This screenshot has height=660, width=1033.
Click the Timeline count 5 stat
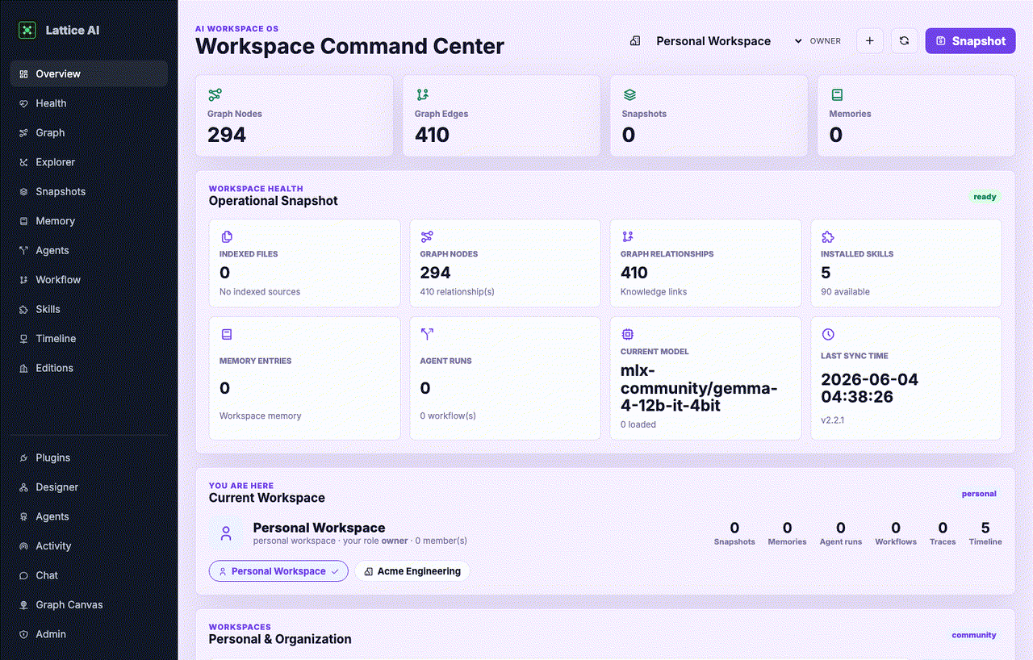[985, 534]
